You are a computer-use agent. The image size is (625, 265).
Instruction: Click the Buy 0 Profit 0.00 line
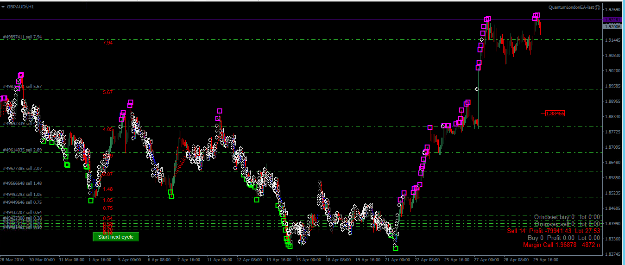pyautogui.click(x=564, y=238)
